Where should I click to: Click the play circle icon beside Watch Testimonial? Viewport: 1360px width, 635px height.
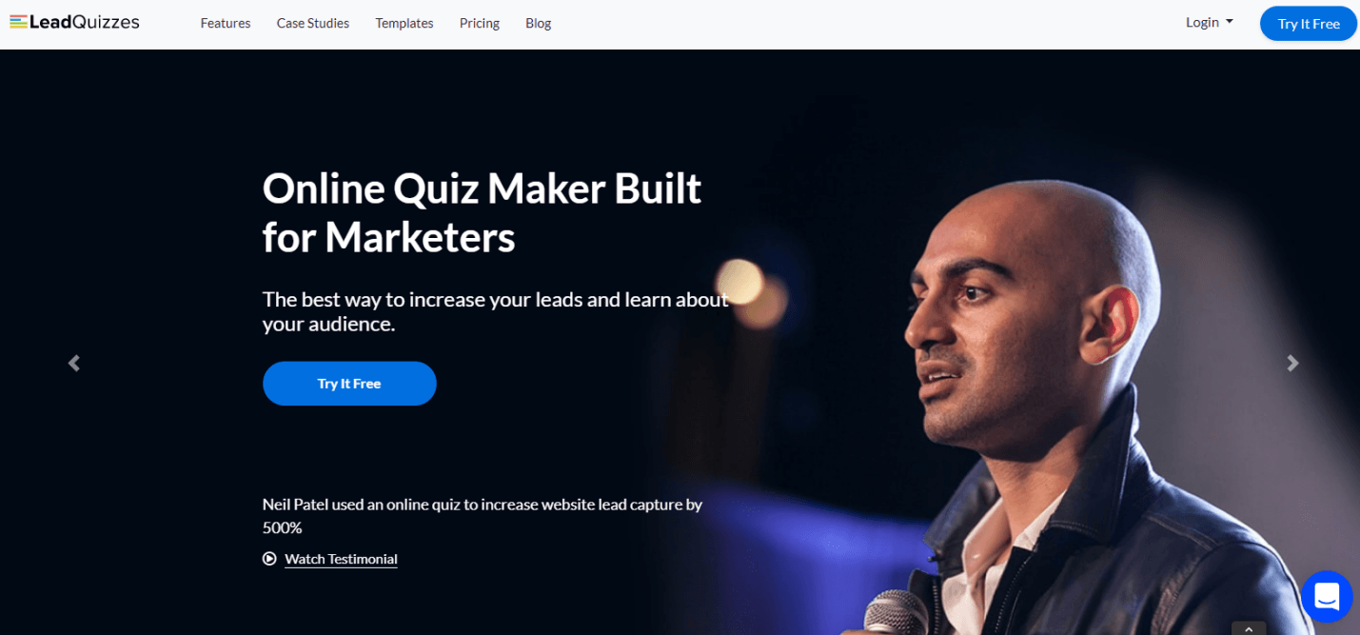(x=269, y=559)
